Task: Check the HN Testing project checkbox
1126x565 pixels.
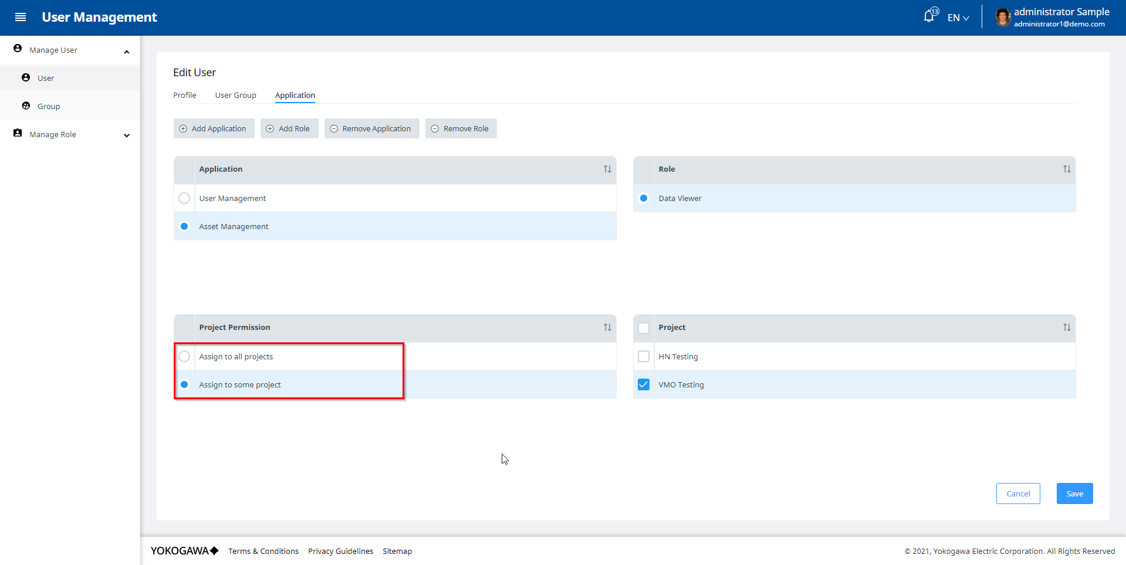Action: [644, 356]
